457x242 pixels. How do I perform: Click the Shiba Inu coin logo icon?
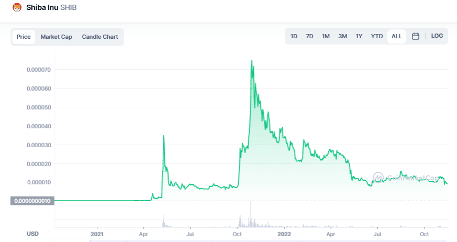coord(17,7)
